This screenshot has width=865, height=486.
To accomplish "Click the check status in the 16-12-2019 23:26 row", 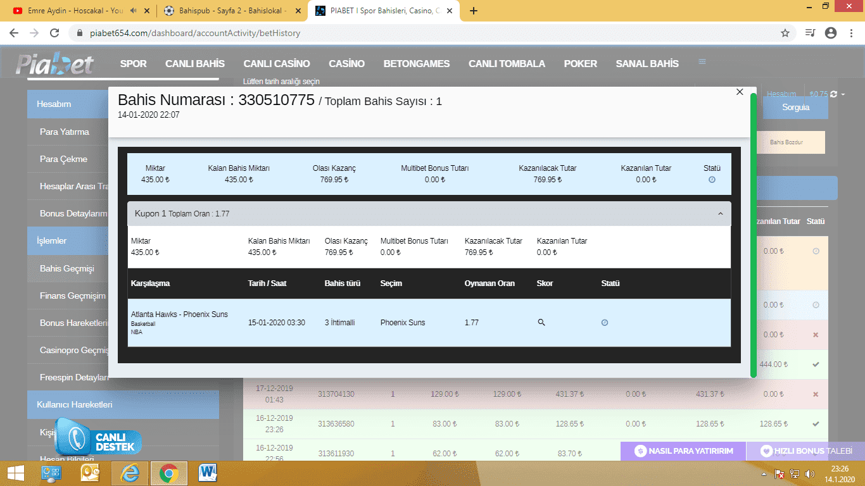I will 816,424.
